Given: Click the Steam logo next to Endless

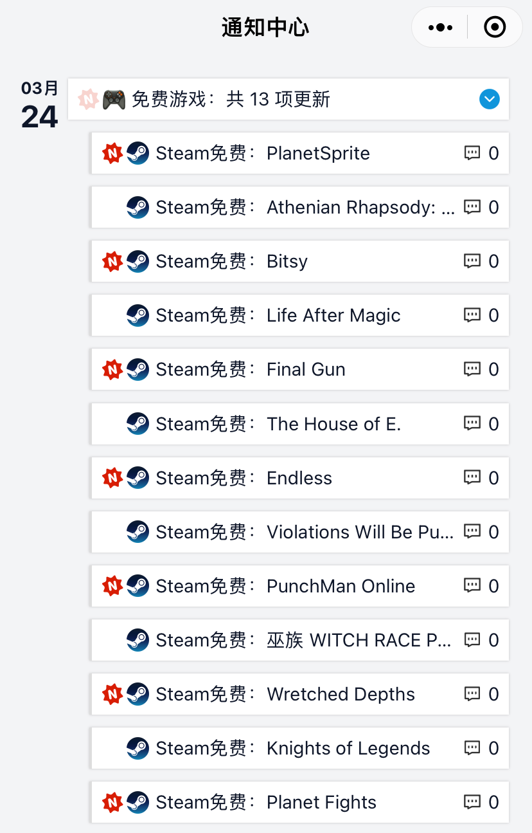Looking at the screenshot, I should pos(138,478).
